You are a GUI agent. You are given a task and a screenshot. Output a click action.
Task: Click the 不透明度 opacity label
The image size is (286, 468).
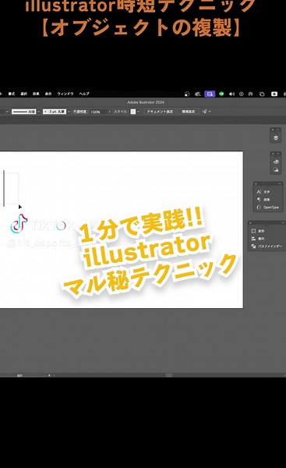(x=79, y=112)
